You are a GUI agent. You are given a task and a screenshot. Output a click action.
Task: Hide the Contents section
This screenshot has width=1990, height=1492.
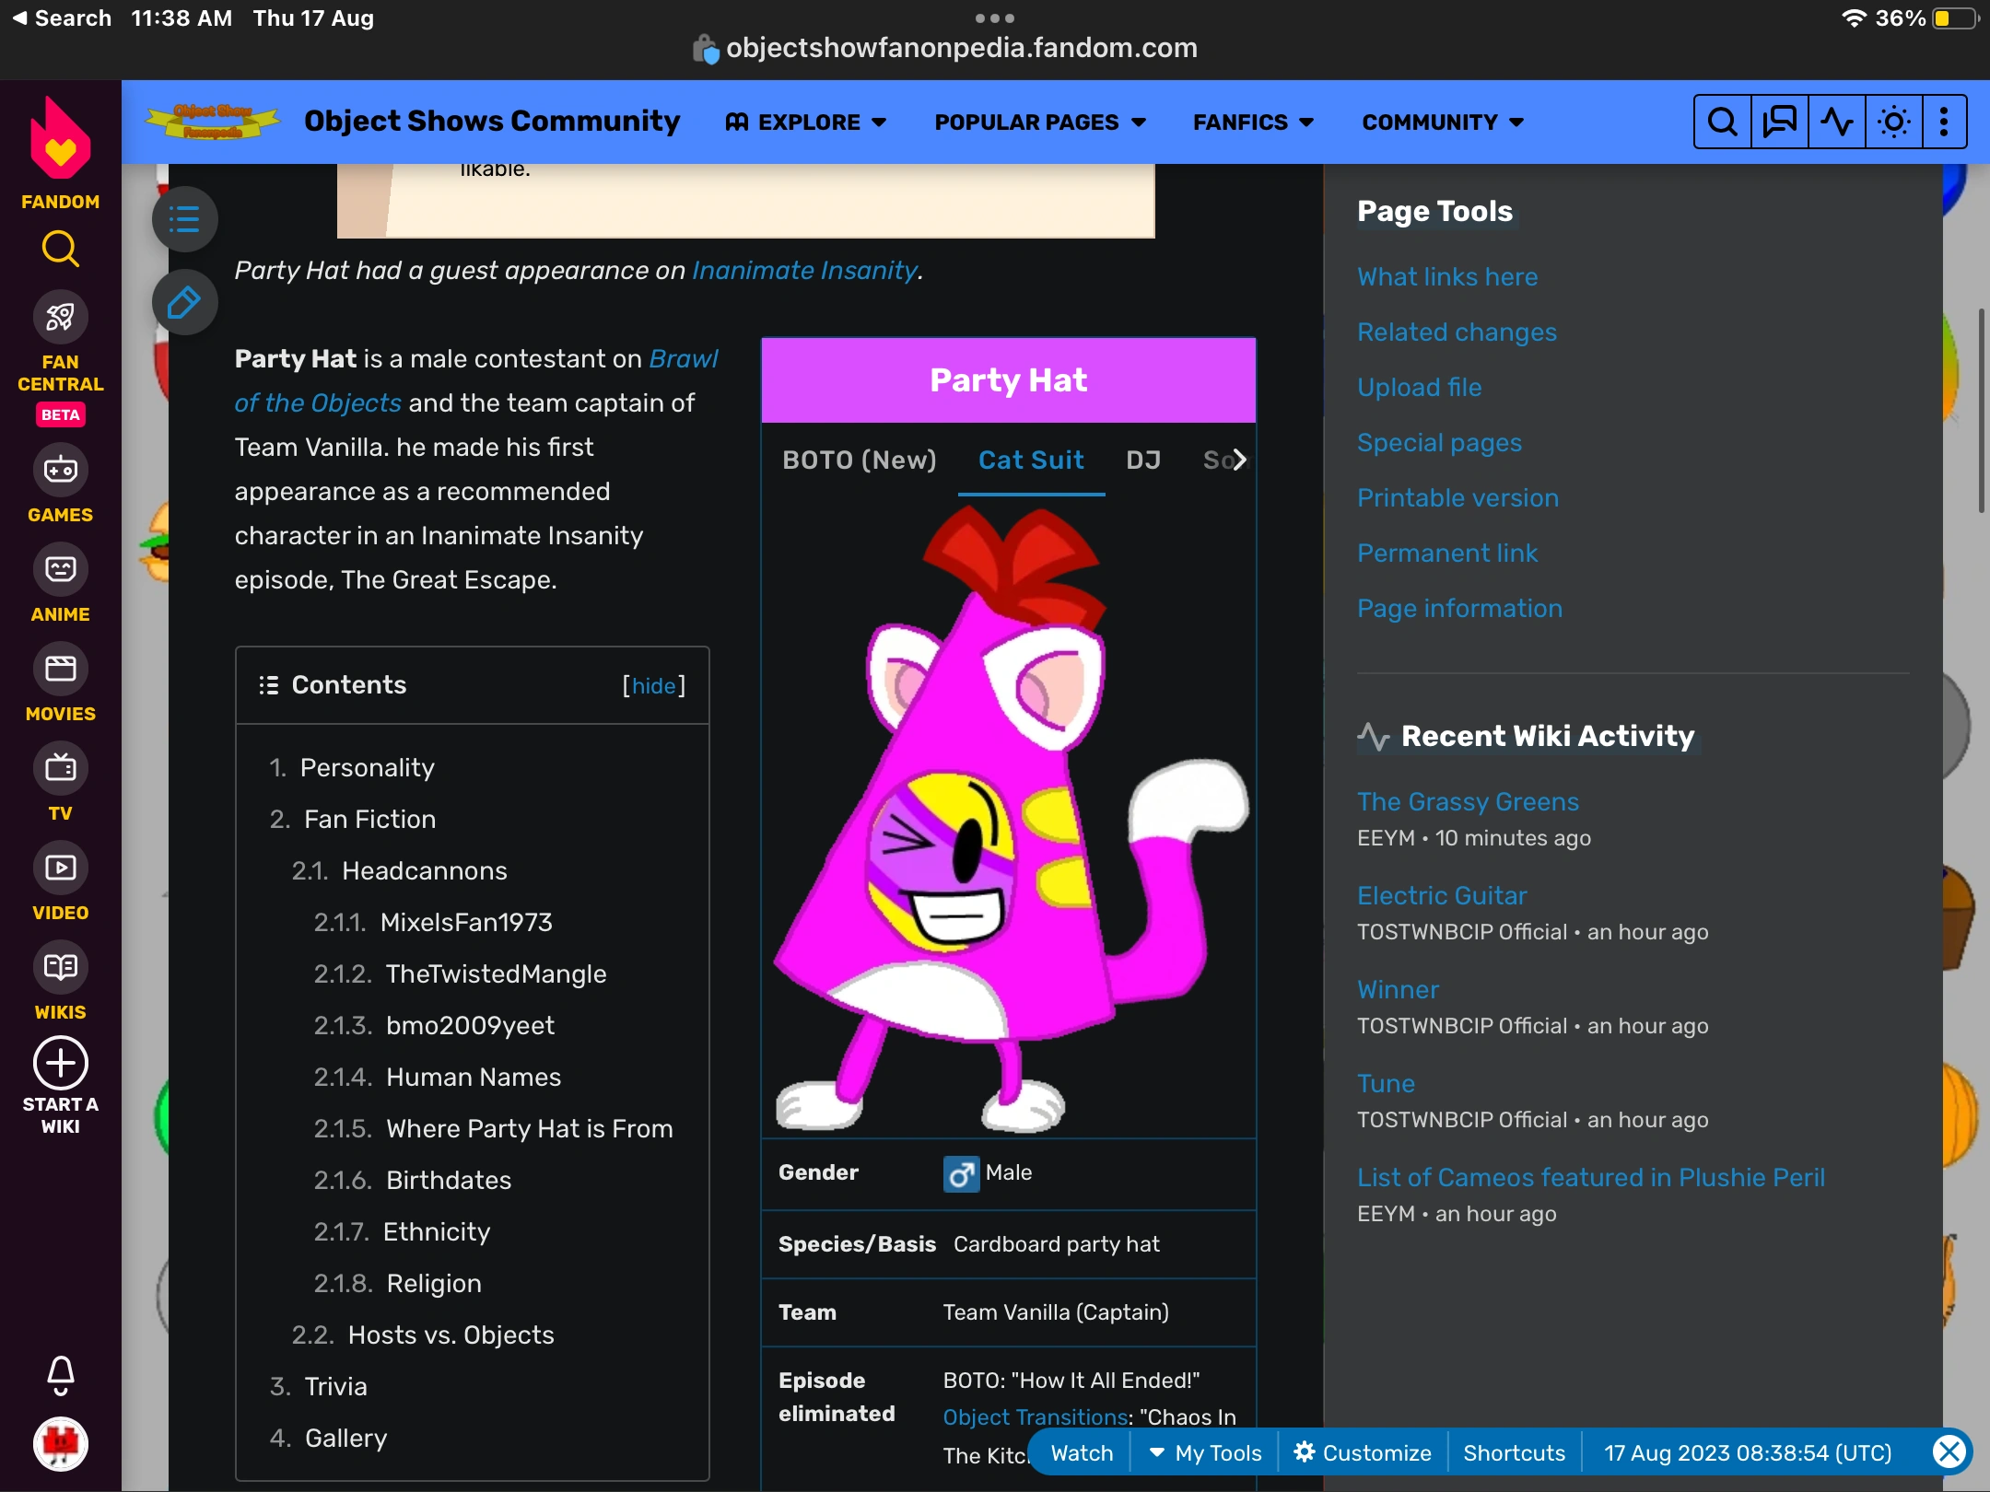click(653, 685)
